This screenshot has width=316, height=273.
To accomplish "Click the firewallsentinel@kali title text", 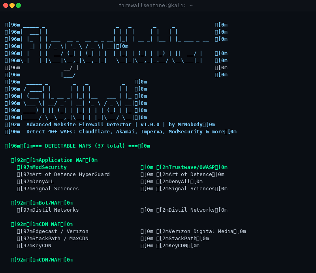I will [x=156, y=5].
